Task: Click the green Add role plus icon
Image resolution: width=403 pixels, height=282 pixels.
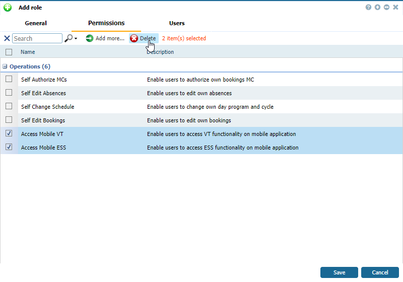Action: point(8,8)
